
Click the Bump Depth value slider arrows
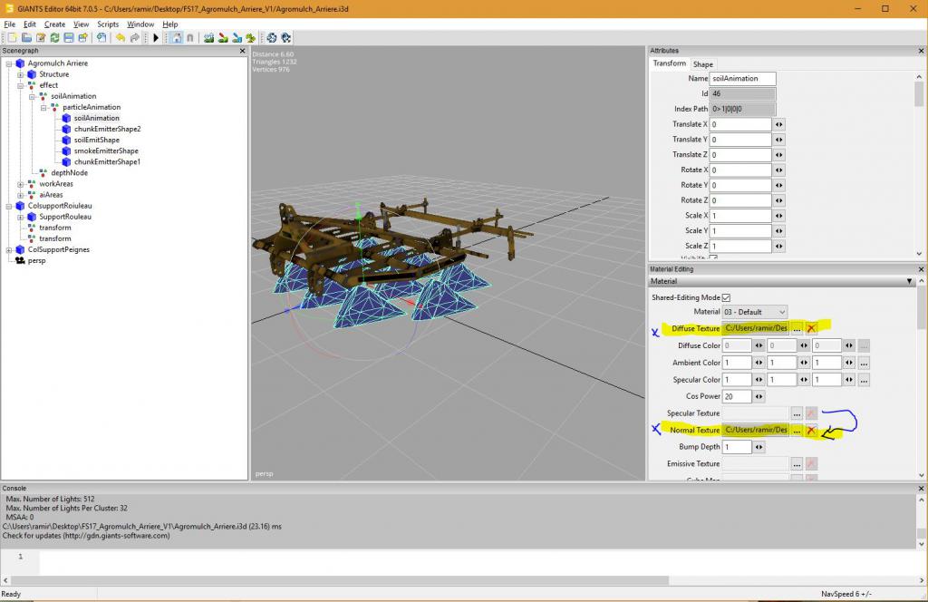coord(759,447)
